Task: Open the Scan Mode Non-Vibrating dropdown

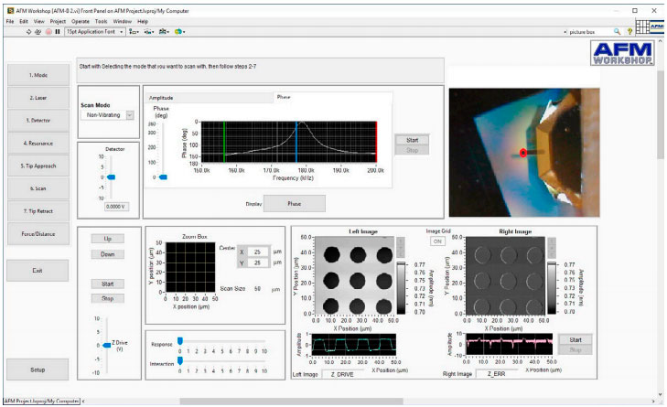Action: pos(129,115)
